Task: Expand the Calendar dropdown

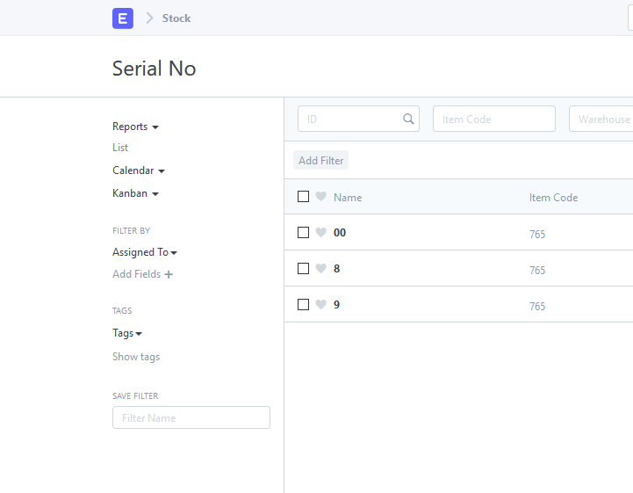Action: pyautogui.click(x=139, y=170)
